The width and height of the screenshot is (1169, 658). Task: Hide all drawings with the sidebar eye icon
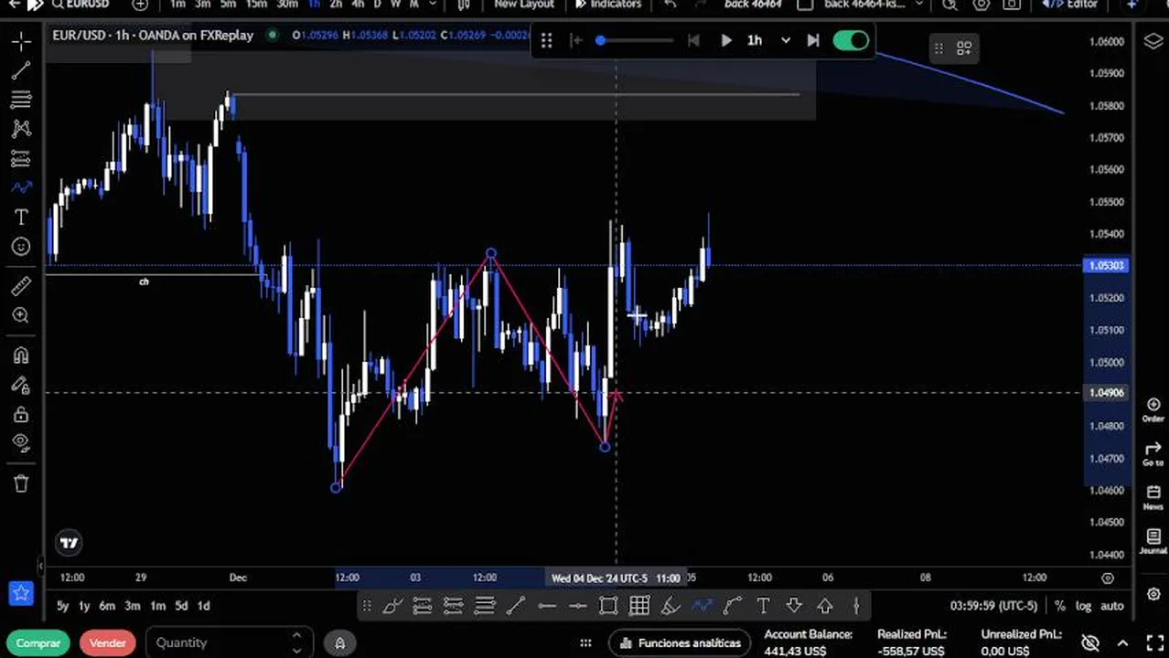(21, 443)
